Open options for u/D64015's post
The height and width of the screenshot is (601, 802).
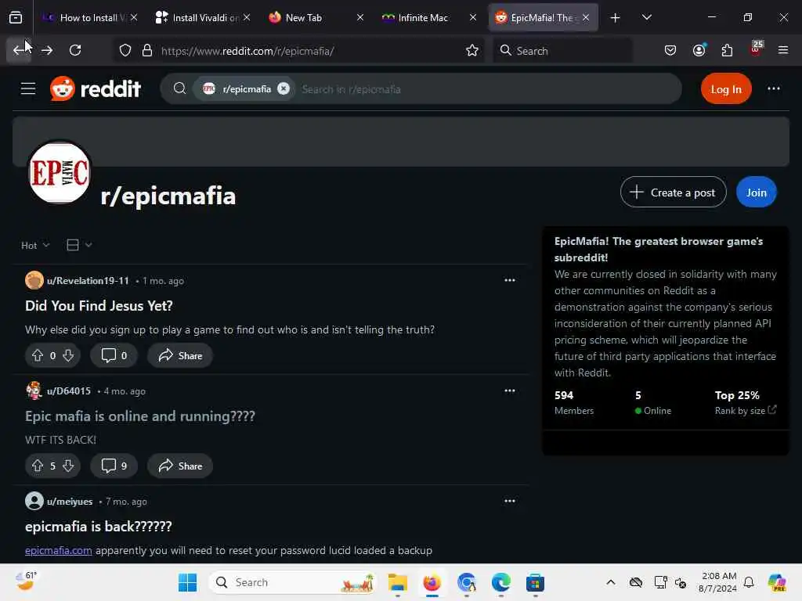pos(509,390)
